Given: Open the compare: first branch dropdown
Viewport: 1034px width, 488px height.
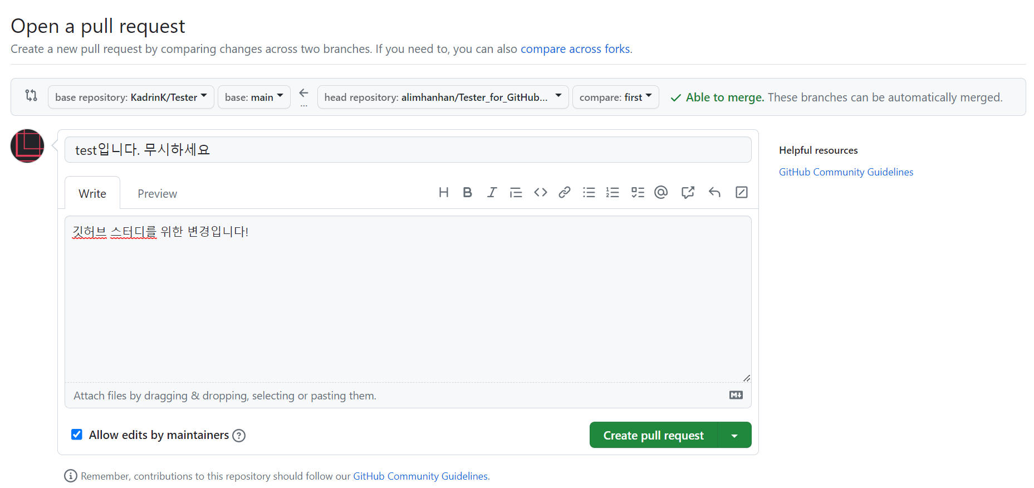Looking at the screenshot, I should tap(615, 97).
